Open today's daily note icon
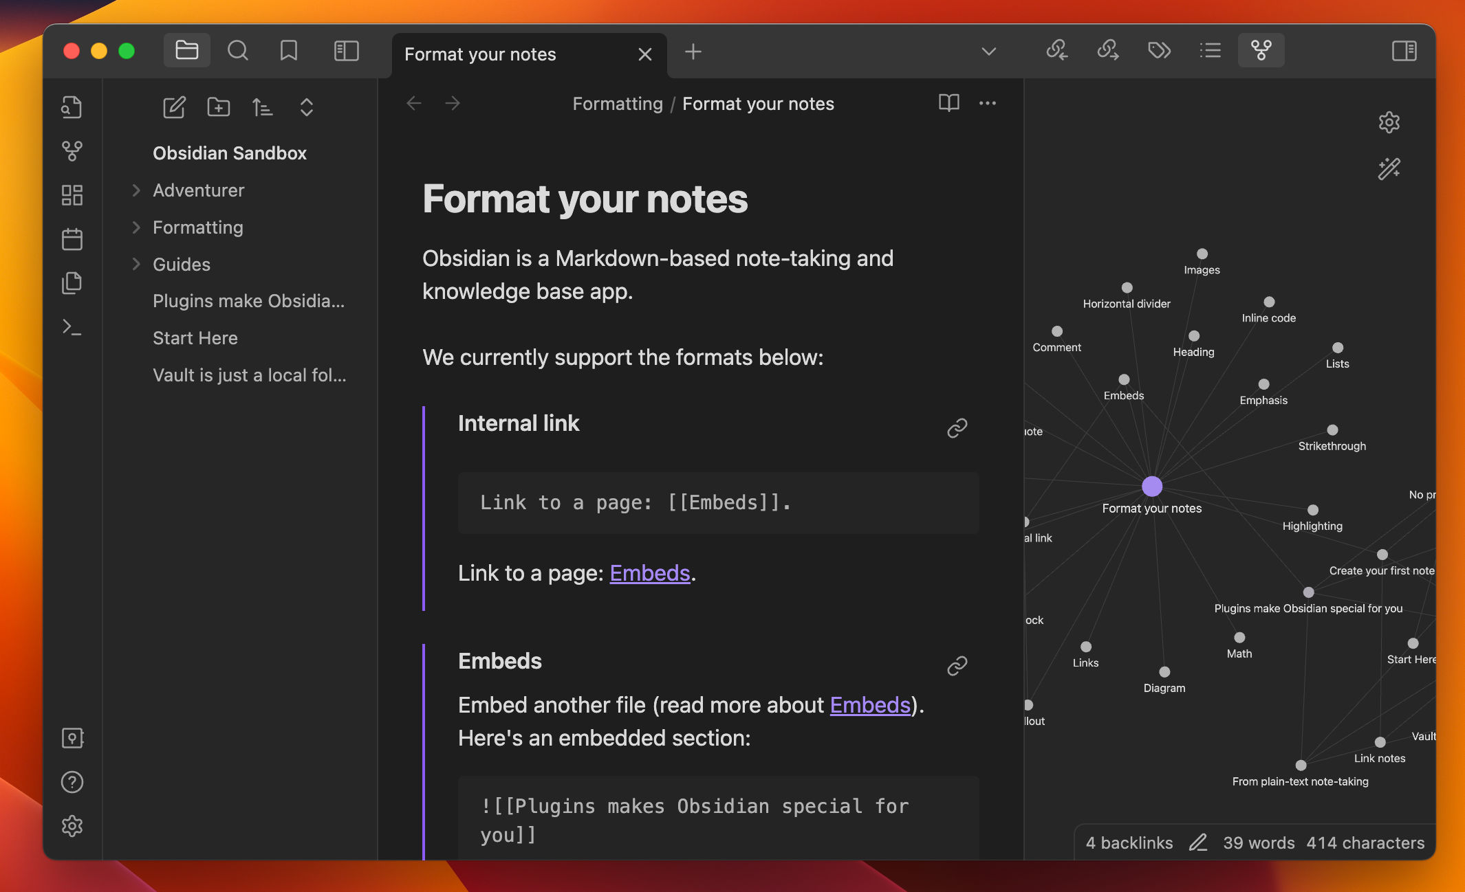This screenshot has height=892, width=1465. [72, 239]
